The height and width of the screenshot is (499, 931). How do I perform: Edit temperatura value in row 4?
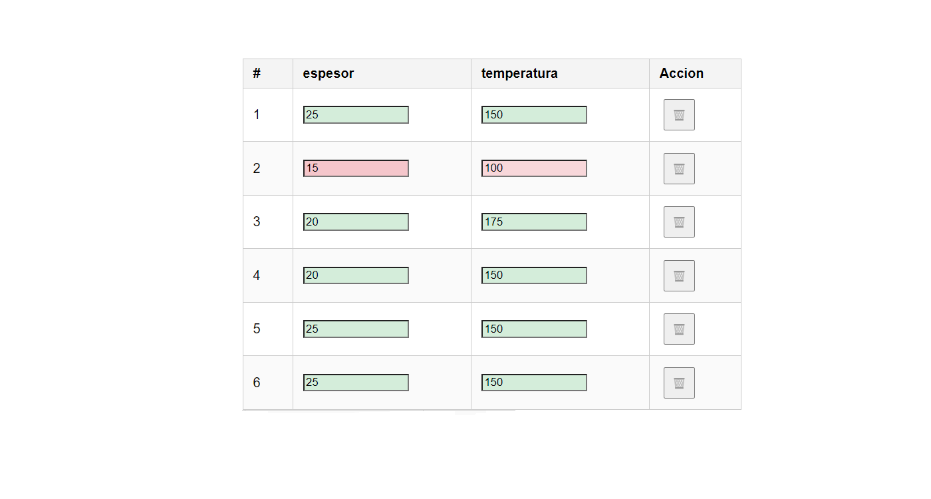point(534,275)
